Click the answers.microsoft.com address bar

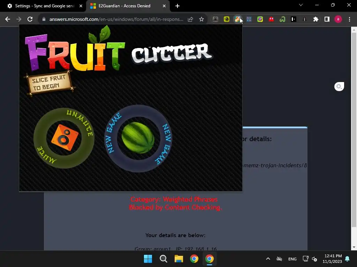tap(116, 19)
